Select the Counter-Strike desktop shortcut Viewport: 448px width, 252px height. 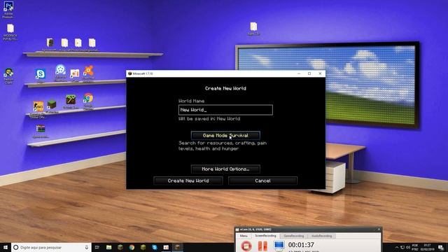pos(38,109)
